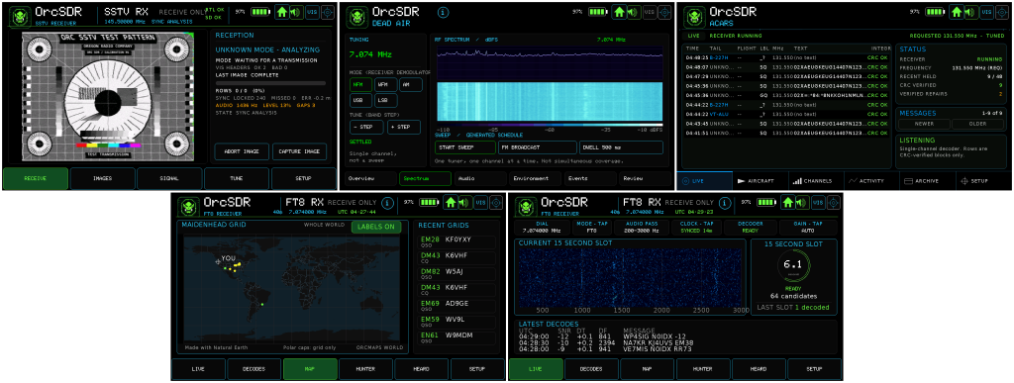Click home icon in FT8 live panel

tap(787, 203)
